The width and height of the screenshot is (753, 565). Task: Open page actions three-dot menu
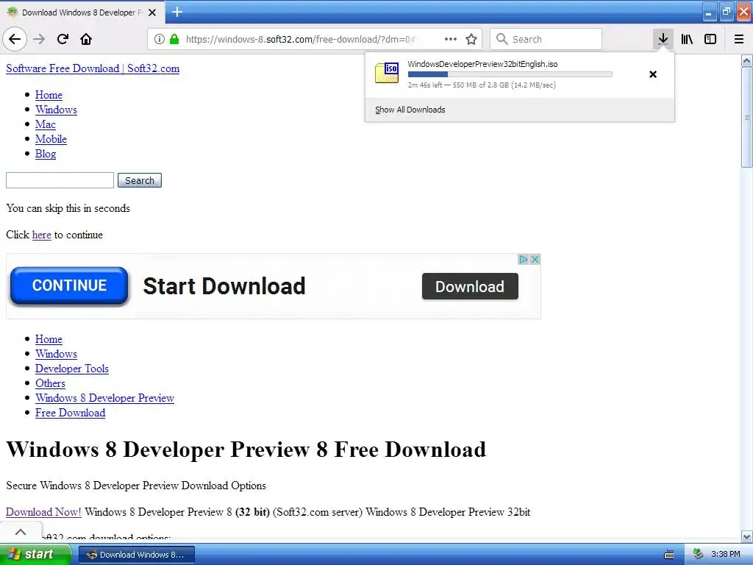click(x=451, y=39)
